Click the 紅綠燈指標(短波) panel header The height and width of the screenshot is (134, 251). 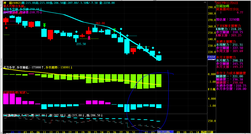click(x=16, y=93)
